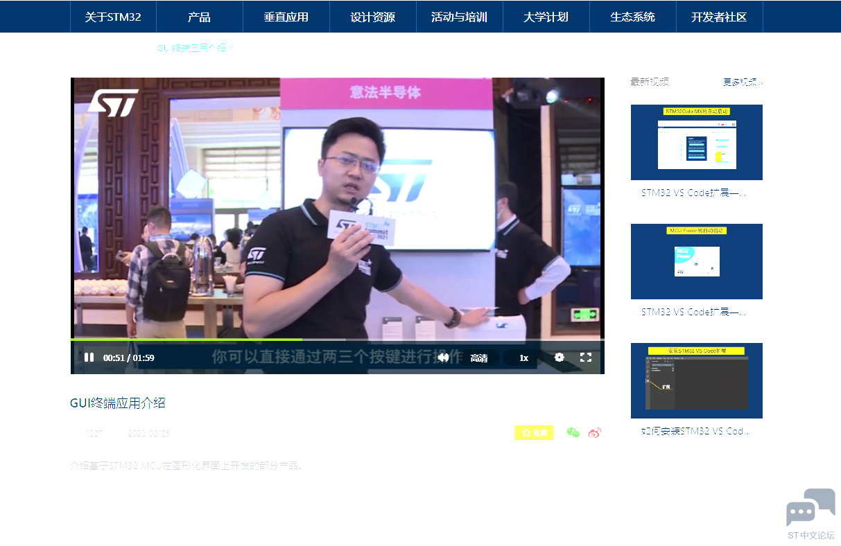Open the MCU Finder的自动启动 video thumbnail
Image resolution: width=841 pixels, height=546 pixels.
coord(697,261)
